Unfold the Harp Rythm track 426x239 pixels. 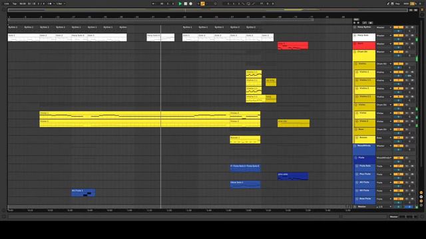(355, 27)
